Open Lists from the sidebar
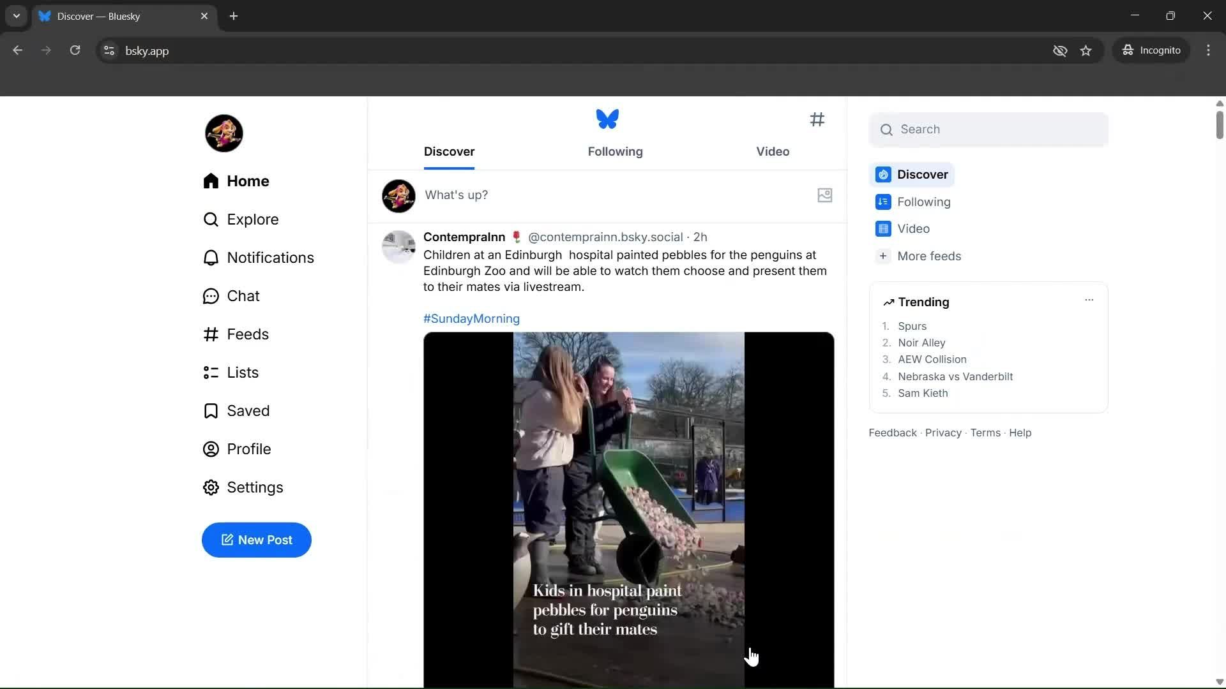Image resolution: width=1226 pixels, height=689 pixels. pyautogui.click(x=211, y=373)
